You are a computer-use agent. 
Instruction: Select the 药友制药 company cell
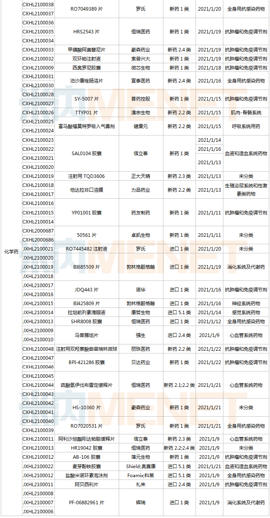click(x=141, y=213)
